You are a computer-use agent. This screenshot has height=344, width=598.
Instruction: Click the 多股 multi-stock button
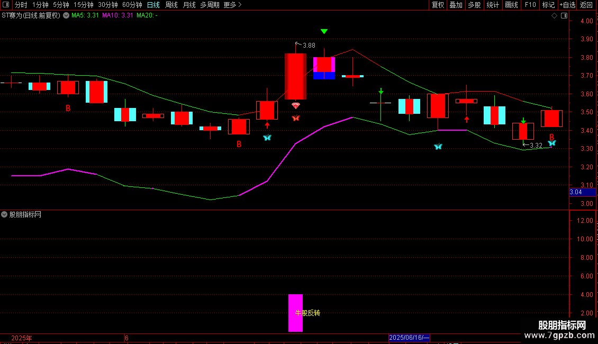pyautogui.click(x=474, y=5)
